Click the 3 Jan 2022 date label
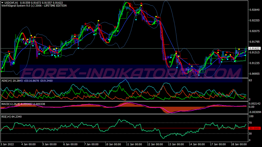 click(7, 144)
